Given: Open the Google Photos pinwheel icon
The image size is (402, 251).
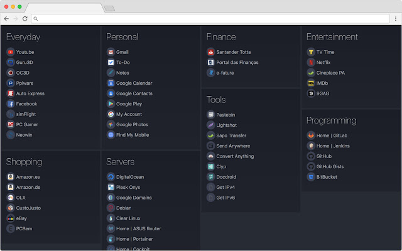Looking at the screenshot, I should pos(111,124).
